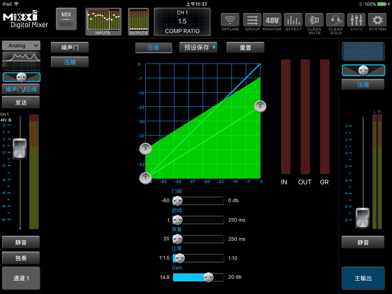
Task: Solo channel 1 with 独奏 button
Action: (21, 258)
